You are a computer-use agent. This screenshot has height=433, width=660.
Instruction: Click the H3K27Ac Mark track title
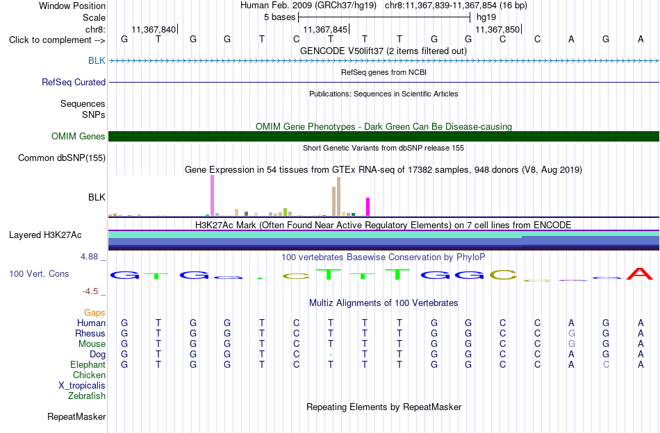coord(383,225)
